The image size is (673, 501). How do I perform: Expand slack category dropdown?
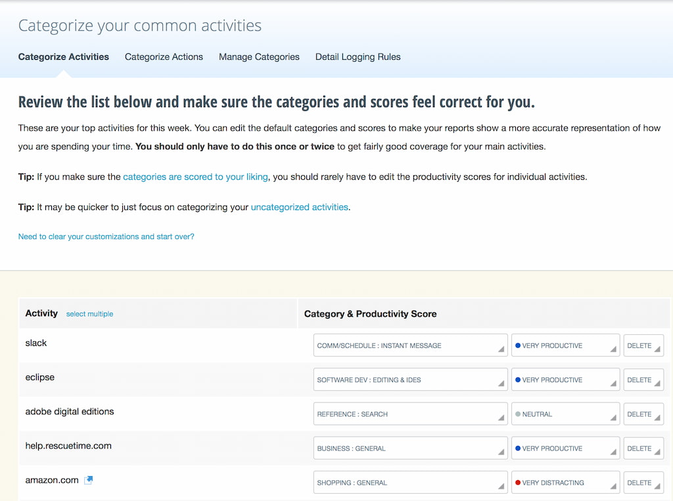pos(410,345)
